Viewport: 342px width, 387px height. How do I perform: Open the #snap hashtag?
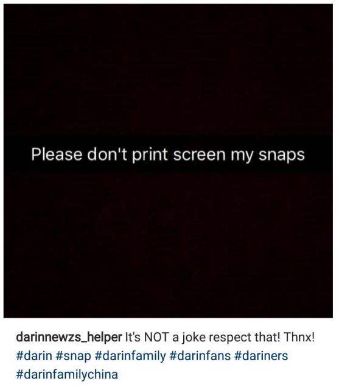tap(73, 357)
